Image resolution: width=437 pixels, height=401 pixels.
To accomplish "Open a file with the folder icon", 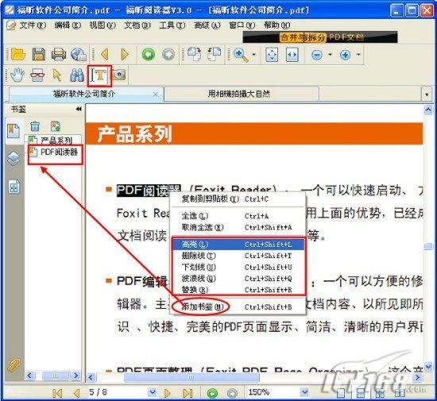I will point(18,54).
